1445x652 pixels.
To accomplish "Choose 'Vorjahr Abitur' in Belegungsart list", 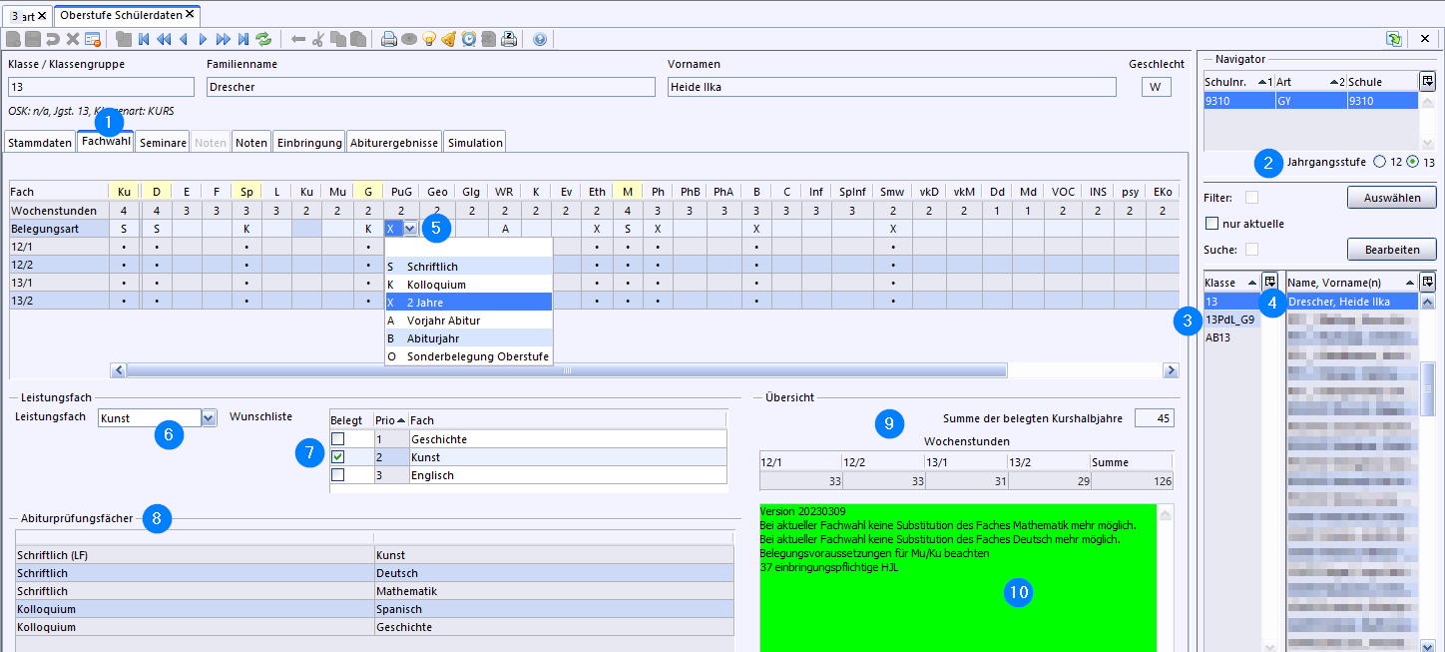I will (x=468, y=321).
